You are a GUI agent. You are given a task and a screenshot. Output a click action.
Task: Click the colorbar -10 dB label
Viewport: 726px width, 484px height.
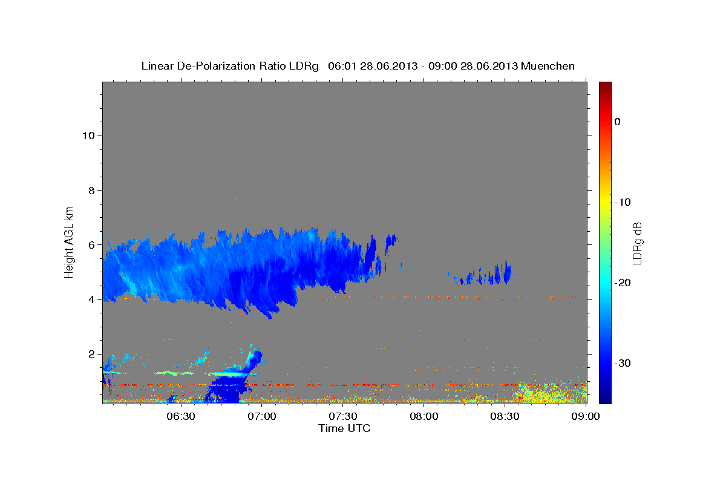pyautogui.click(x=623, y=202)
